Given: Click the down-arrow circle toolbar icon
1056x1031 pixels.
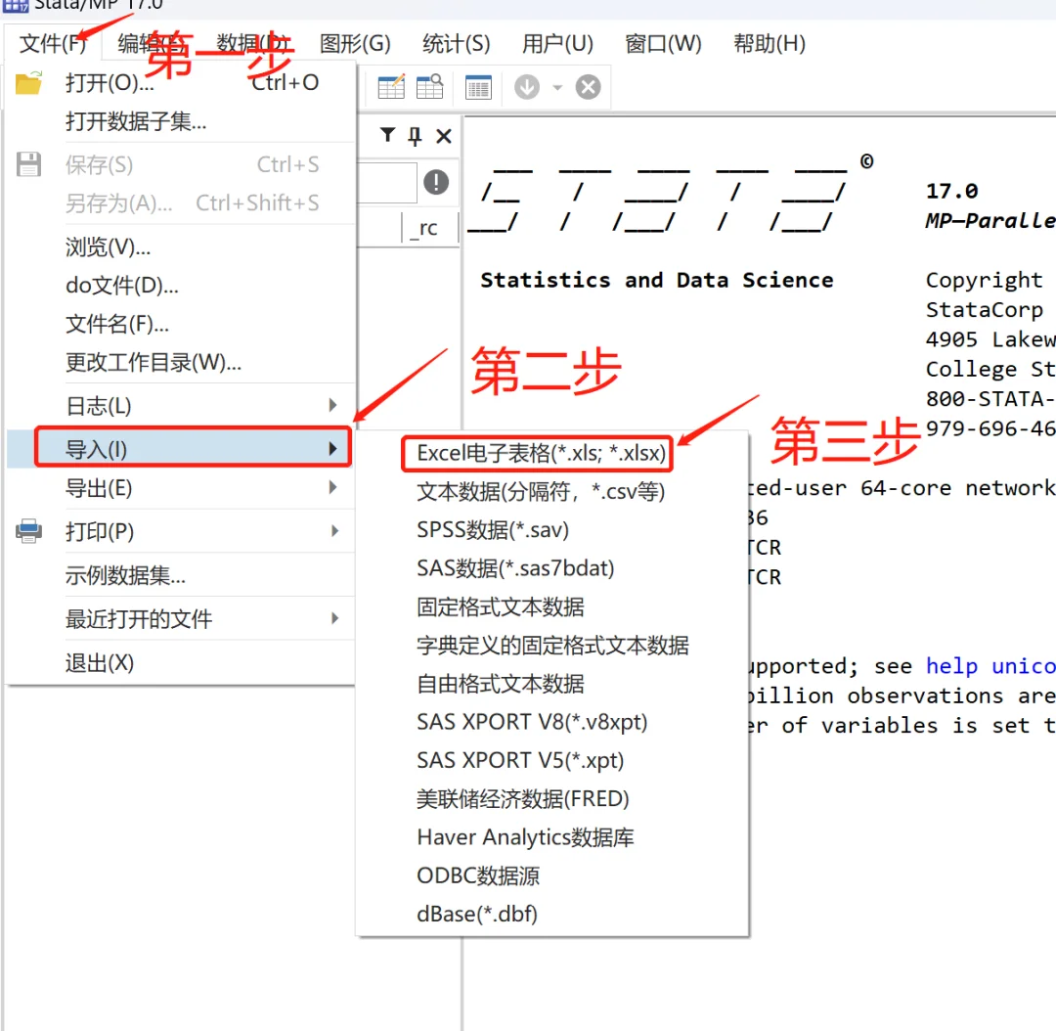Looking at the screenshot, I should (x=527, y=87).
